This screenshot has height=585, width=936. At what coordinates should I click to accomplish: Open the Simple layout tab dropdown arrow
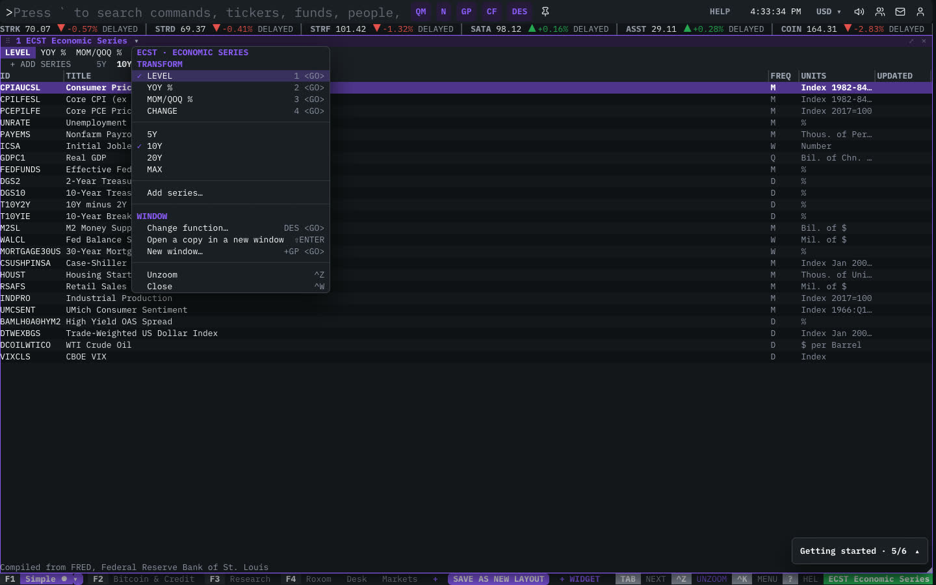(x=75, y=579)
